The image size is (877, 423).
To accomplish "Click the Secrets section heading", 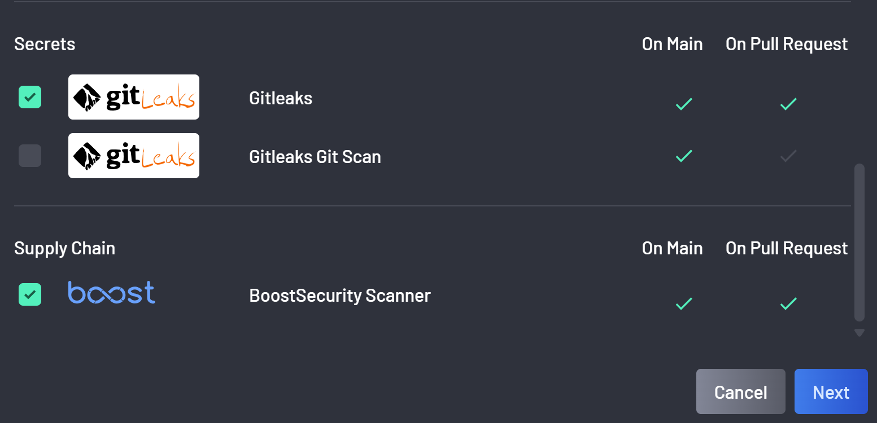I will (x=45, y=44).
